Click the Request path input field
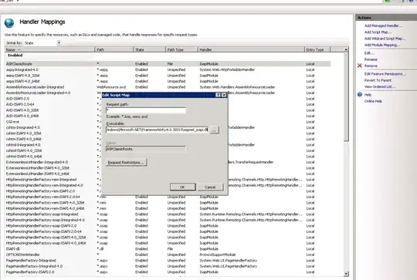This screenshot has width=417, height=280. pyautogui.click(x=146, y=110)
